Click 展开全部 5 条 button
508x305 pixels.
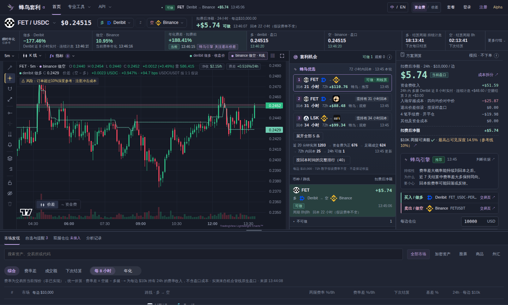tap(308, 136)
